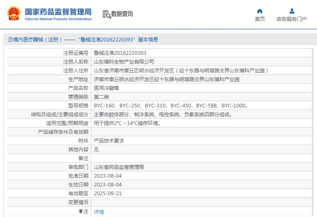
Task: Click the national emblem logo
Action: click(14, 14)
